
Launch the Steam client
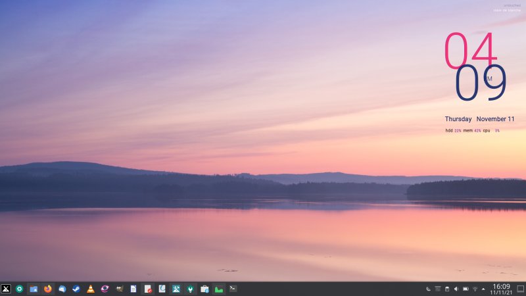pos(76,289)
